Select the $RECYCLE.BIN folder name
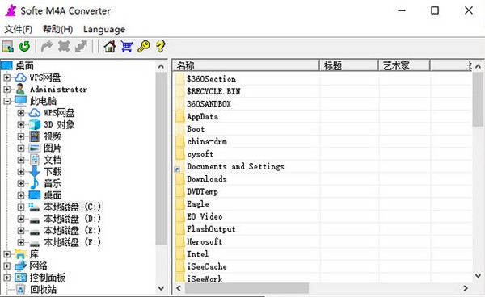Viewport: 485px width, 297px height. 213,92
